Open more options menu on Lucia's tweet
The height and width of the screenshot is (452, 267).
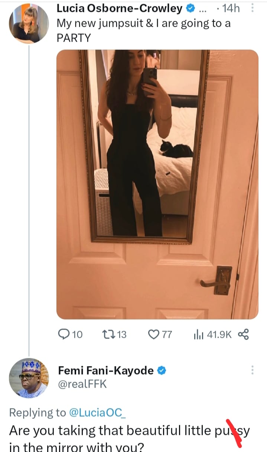coord(253,8)
